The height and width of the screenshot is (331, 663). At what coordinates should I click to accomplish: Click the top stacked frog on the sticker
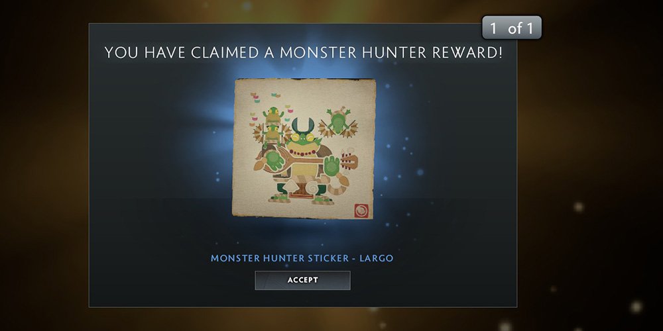pos(273,115)
